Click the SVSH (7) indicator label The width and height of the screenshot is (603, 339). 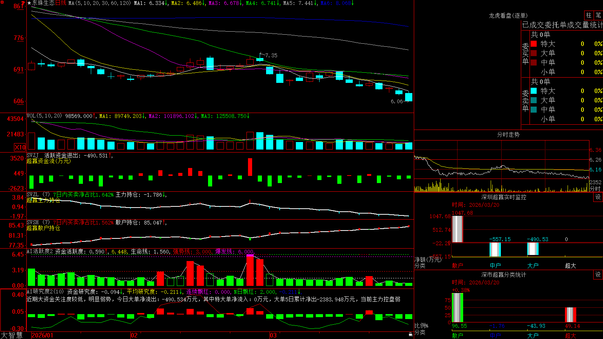(x=38, y=223)
